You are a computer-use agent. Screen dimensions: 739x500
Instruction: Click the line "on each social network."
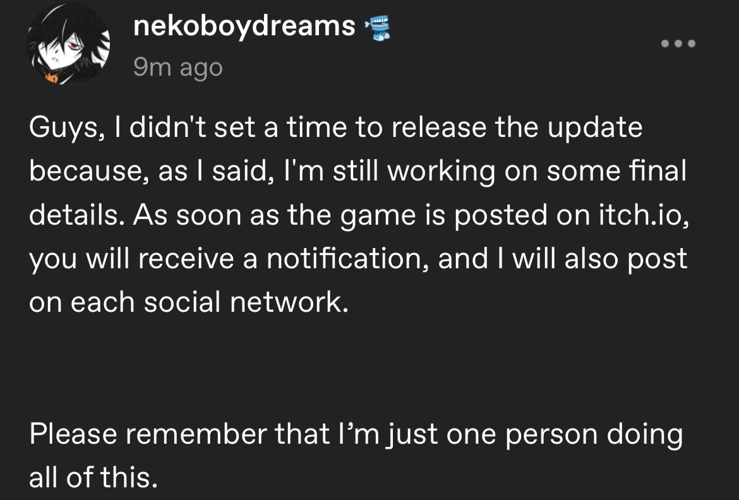[x=188, y=303]
